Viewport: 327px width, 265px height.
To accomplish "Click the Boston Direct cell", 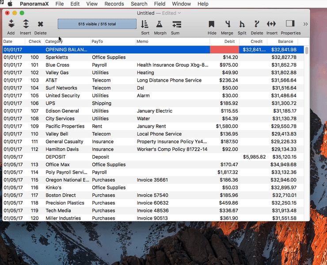I will (x=68, y=195).
